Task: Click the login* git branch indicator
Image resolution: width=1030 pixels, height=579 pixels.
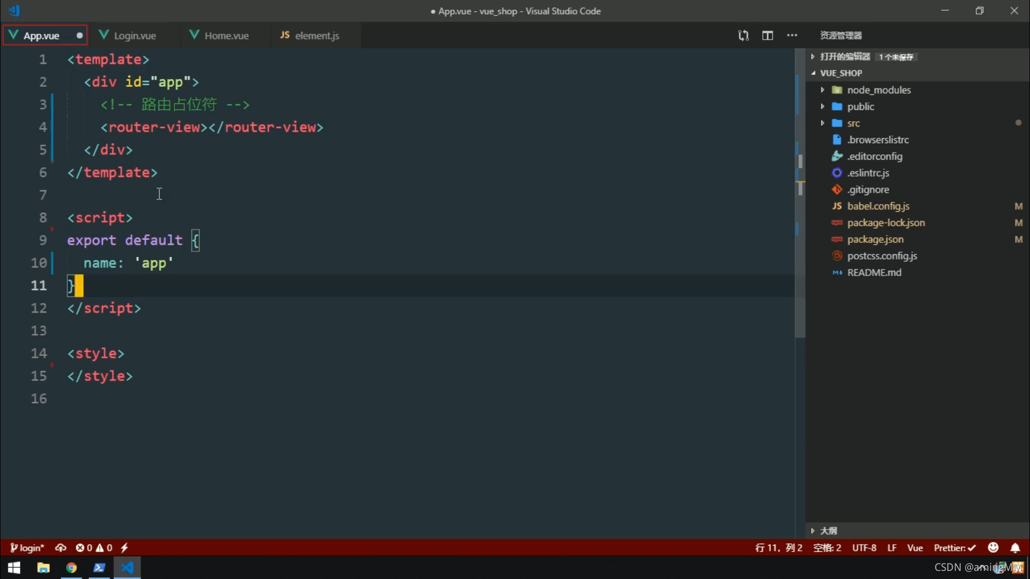Action: point(27,548)
